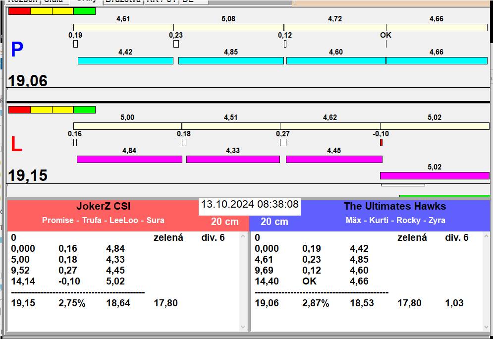Click the marker box under 0,27 in lane L
The width and height of the screenshot is (493, 339).
point(283,143)
